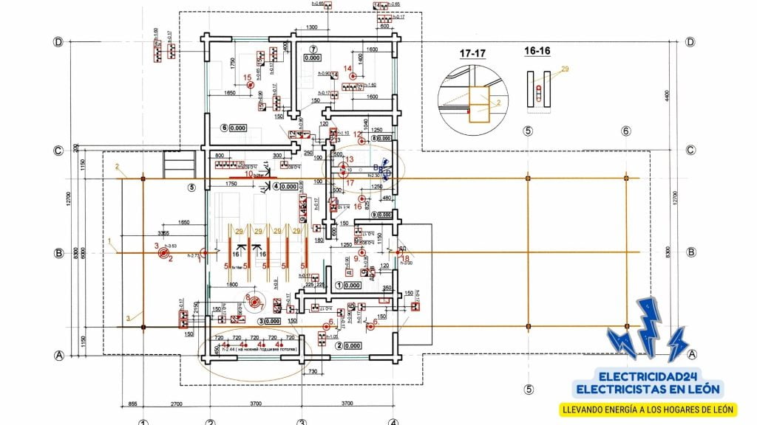Click grid axis marker C at left edge
Viewport: 757px width, 425px height.
(57, 151)
